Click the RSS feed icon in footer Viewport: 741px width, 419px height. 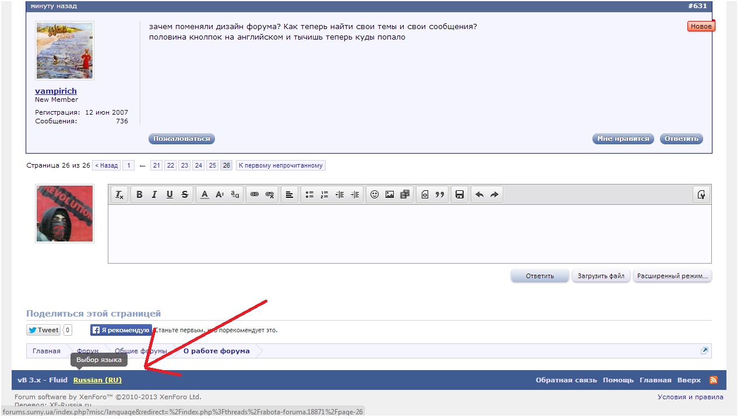coord(713,380)
